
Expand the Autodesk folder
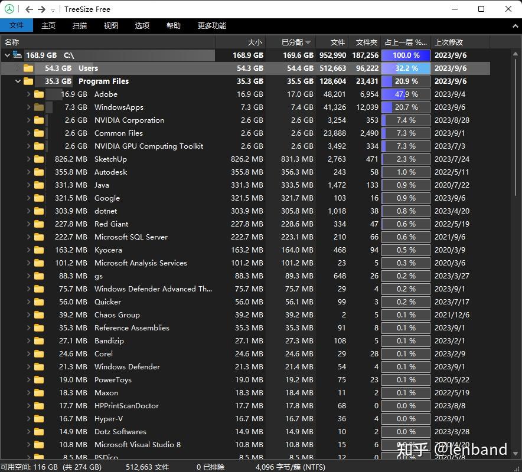[28, 172]
